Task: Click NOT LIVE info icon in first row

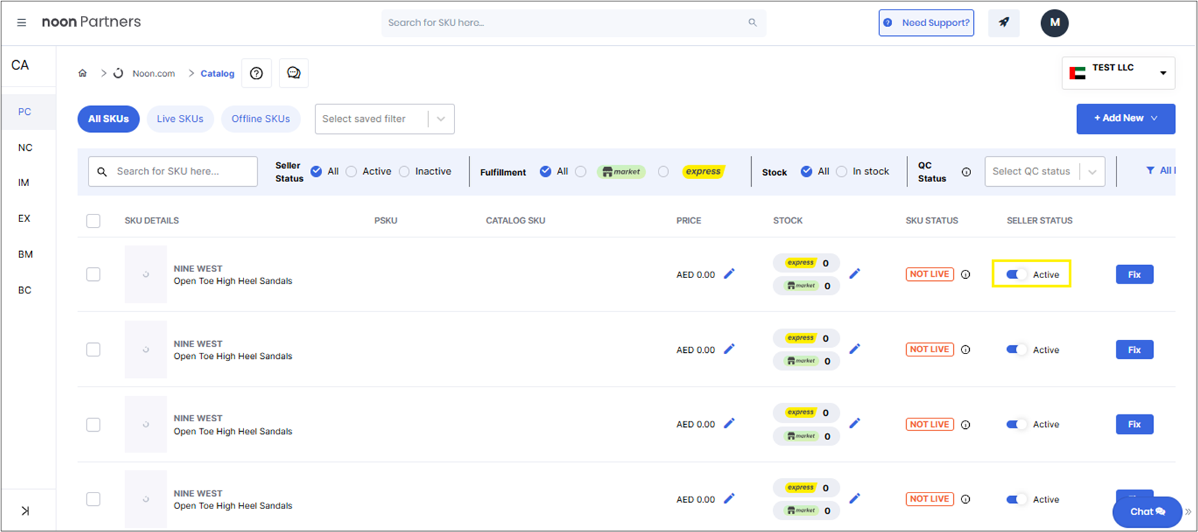Action: point(966,275)
